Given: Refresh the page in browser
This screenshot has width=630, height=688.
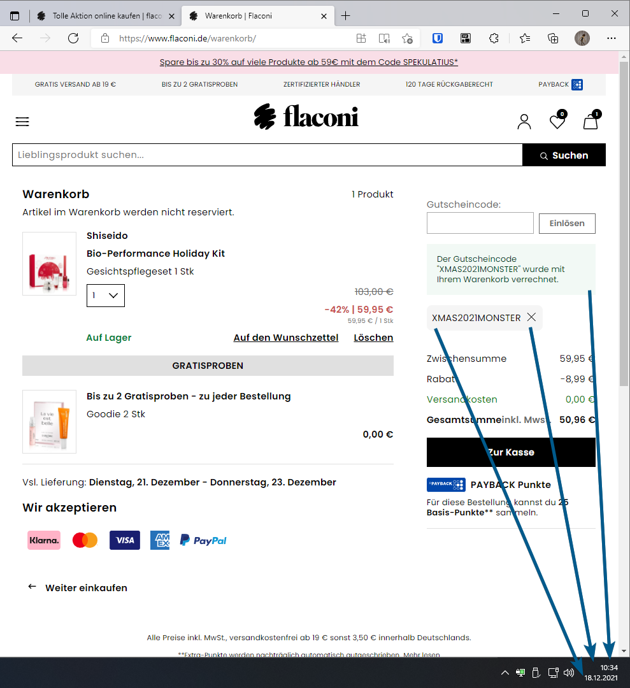Looking at the screenshot, I should click(x=73, y=38).
